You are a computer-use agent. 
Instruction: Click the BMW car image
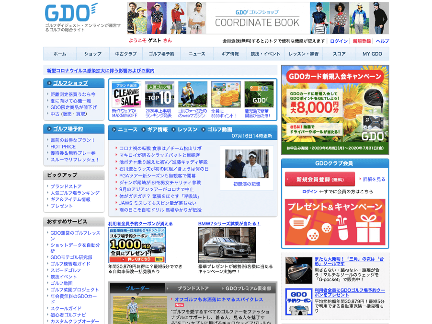pyautogui.click(x=227, y=245)
